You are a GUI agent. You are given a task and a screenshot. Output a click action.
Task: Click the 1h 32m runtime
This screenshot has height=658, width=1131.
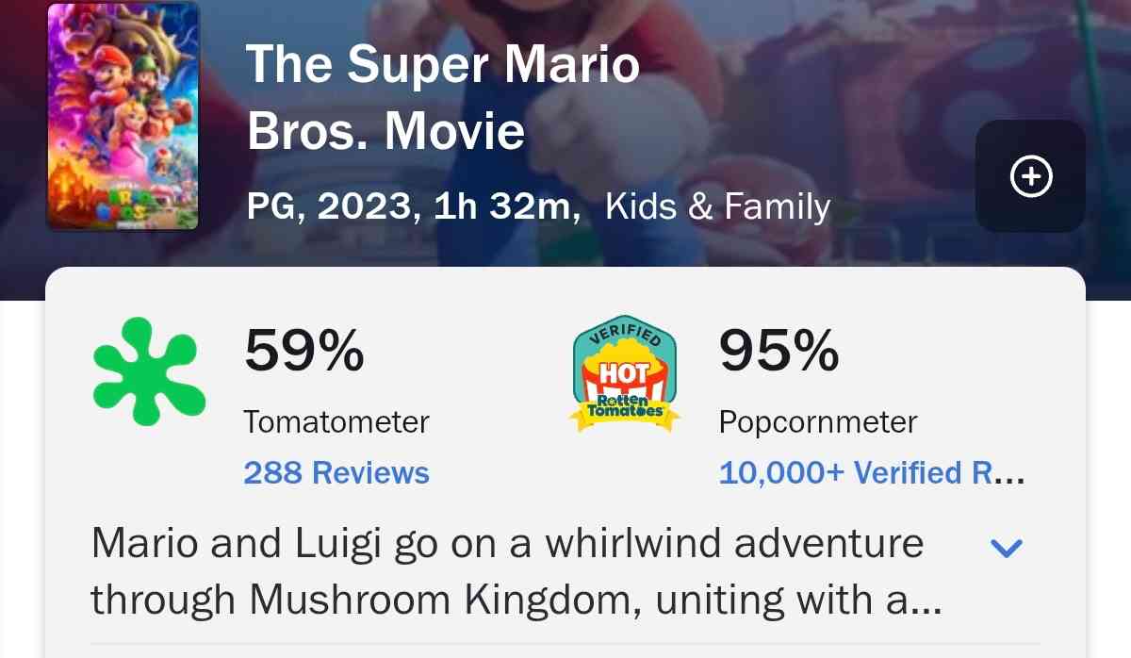507,206
